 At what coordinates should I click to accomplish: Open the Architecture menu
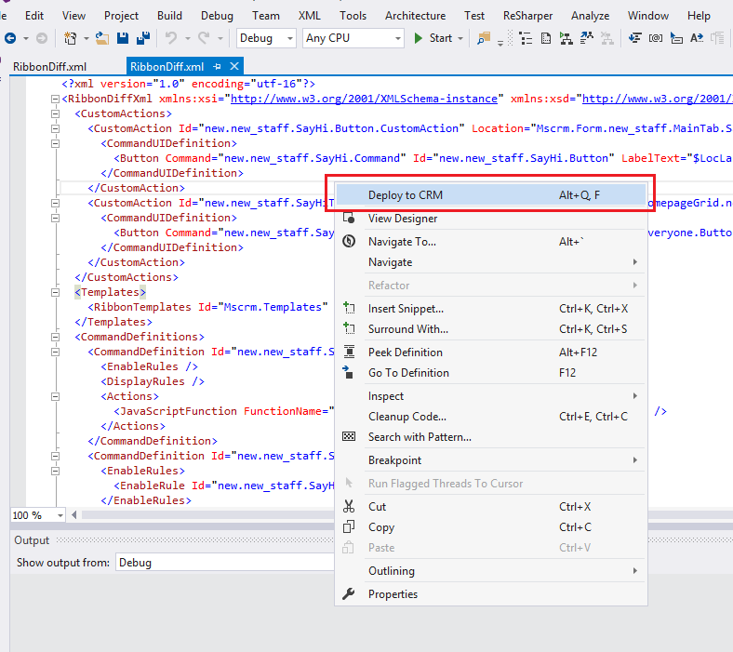click(415, 16)
